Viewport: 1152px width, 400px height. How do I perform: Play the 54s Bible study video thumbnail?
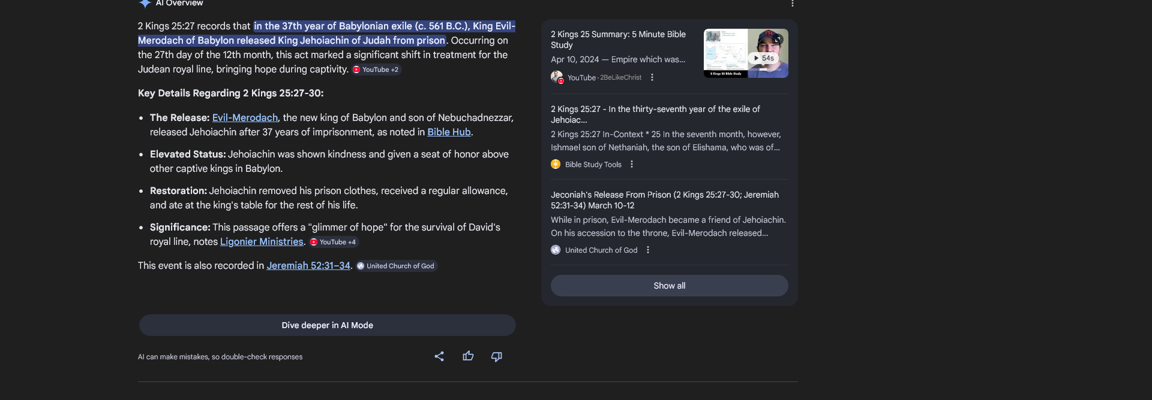pos(746,53)
